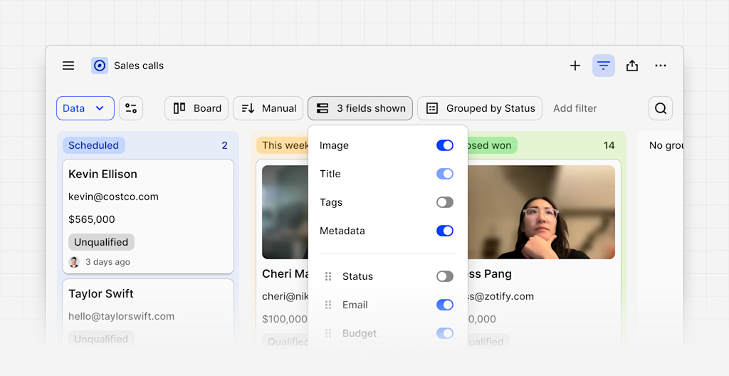
Task: Click the Email field label
Action: pos(355,305)
